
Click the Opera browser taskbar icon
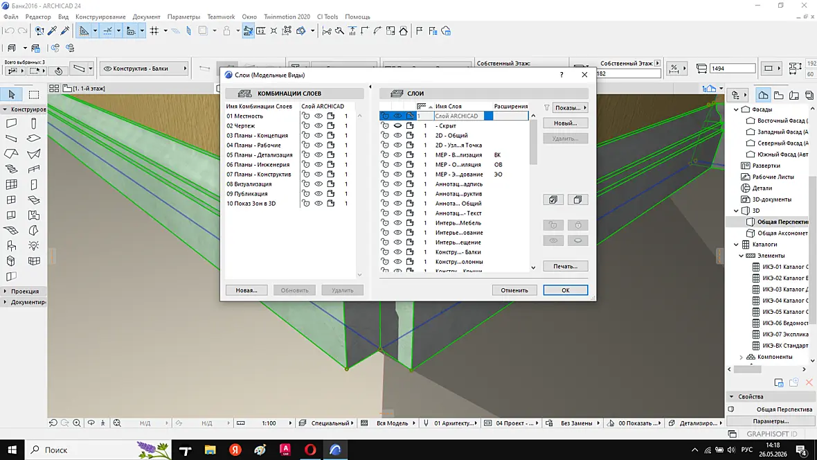(x=310, y=450)
